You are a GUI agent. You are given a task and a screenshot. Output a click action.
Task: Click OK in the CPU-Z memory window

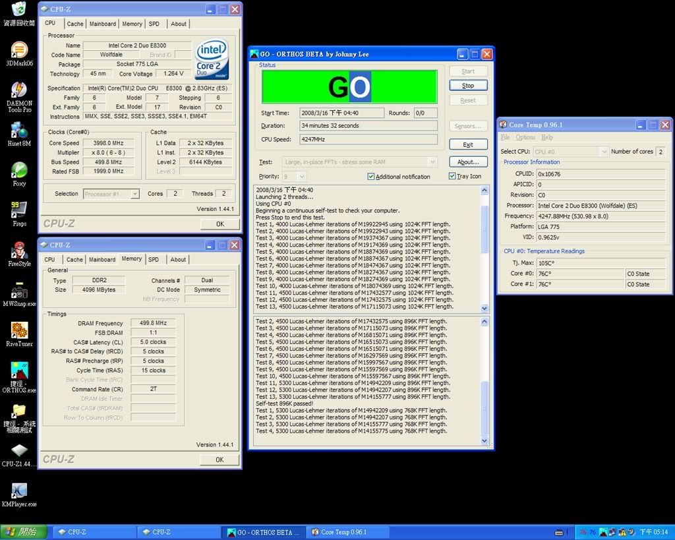click(220, 460)
